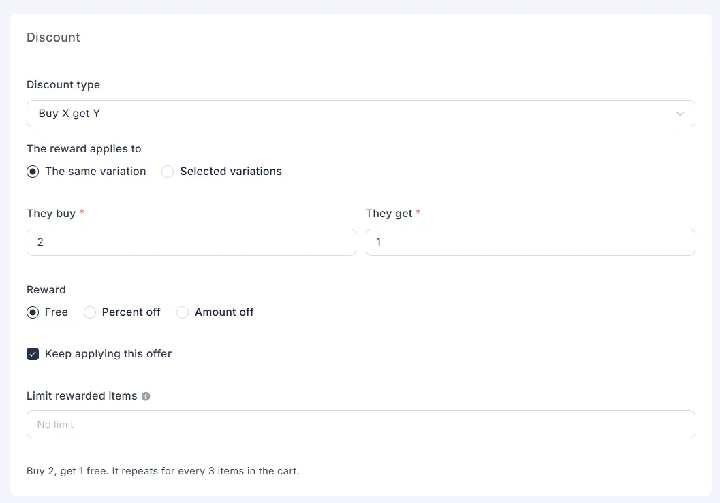
Task: Click the 'Reward' label text
Action: tap(46, 289)
